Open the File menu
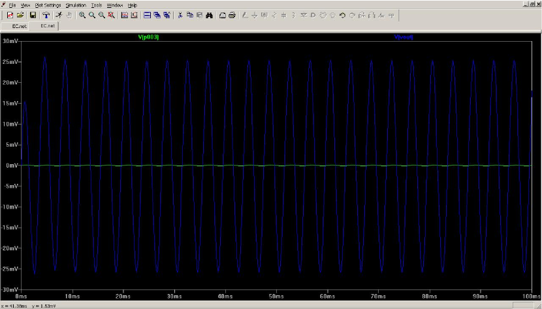This screenshot has height=309, width=542. click(12, 5)
